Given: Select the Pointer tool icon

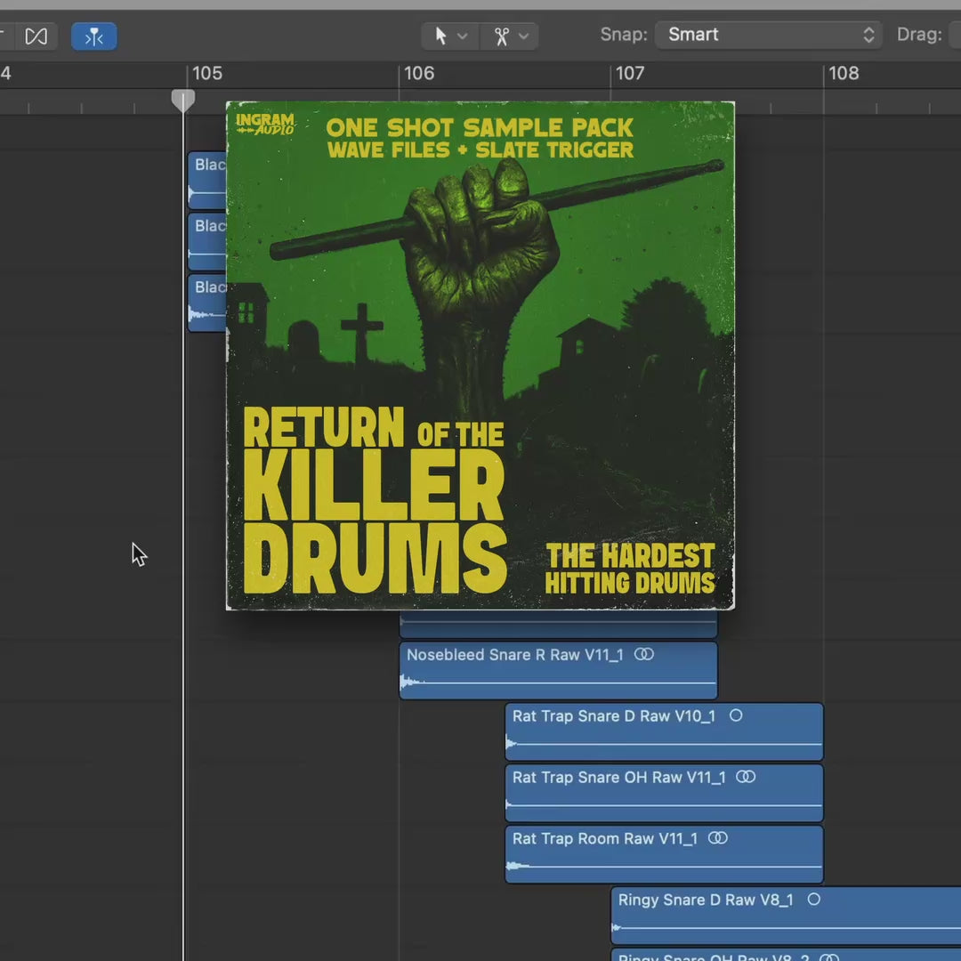Looking at the screenshot, I should pos(440,36).
